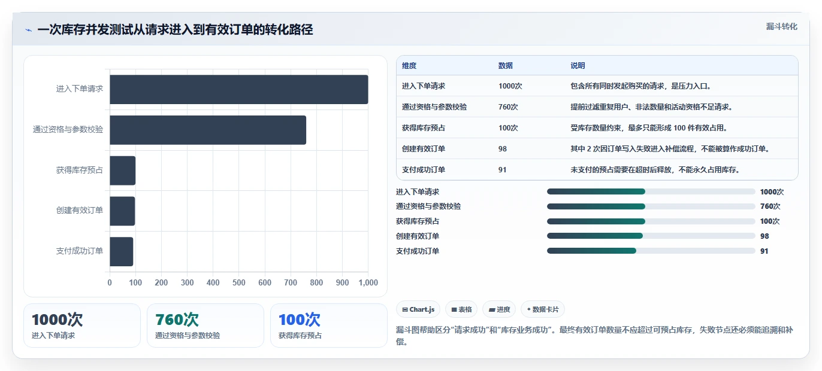Image resolution: width=822 pixels, height=371 pixels.
Task: Click the 创建有效订单 cell in the table
Action: (424, 149)
